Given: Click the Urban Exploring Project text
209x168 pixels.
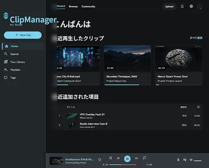Looking at the screenshot, I should pos(76,163).
